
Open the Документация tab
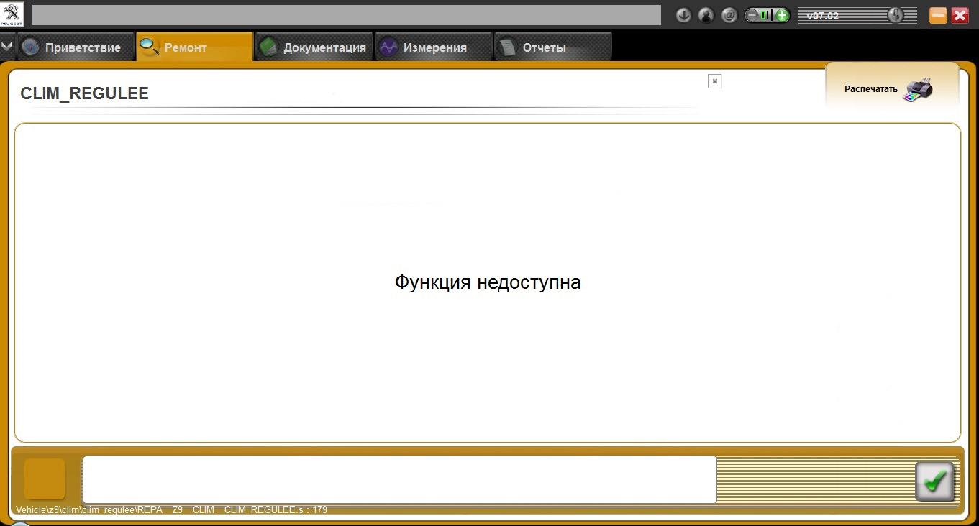tap(314, 47)
